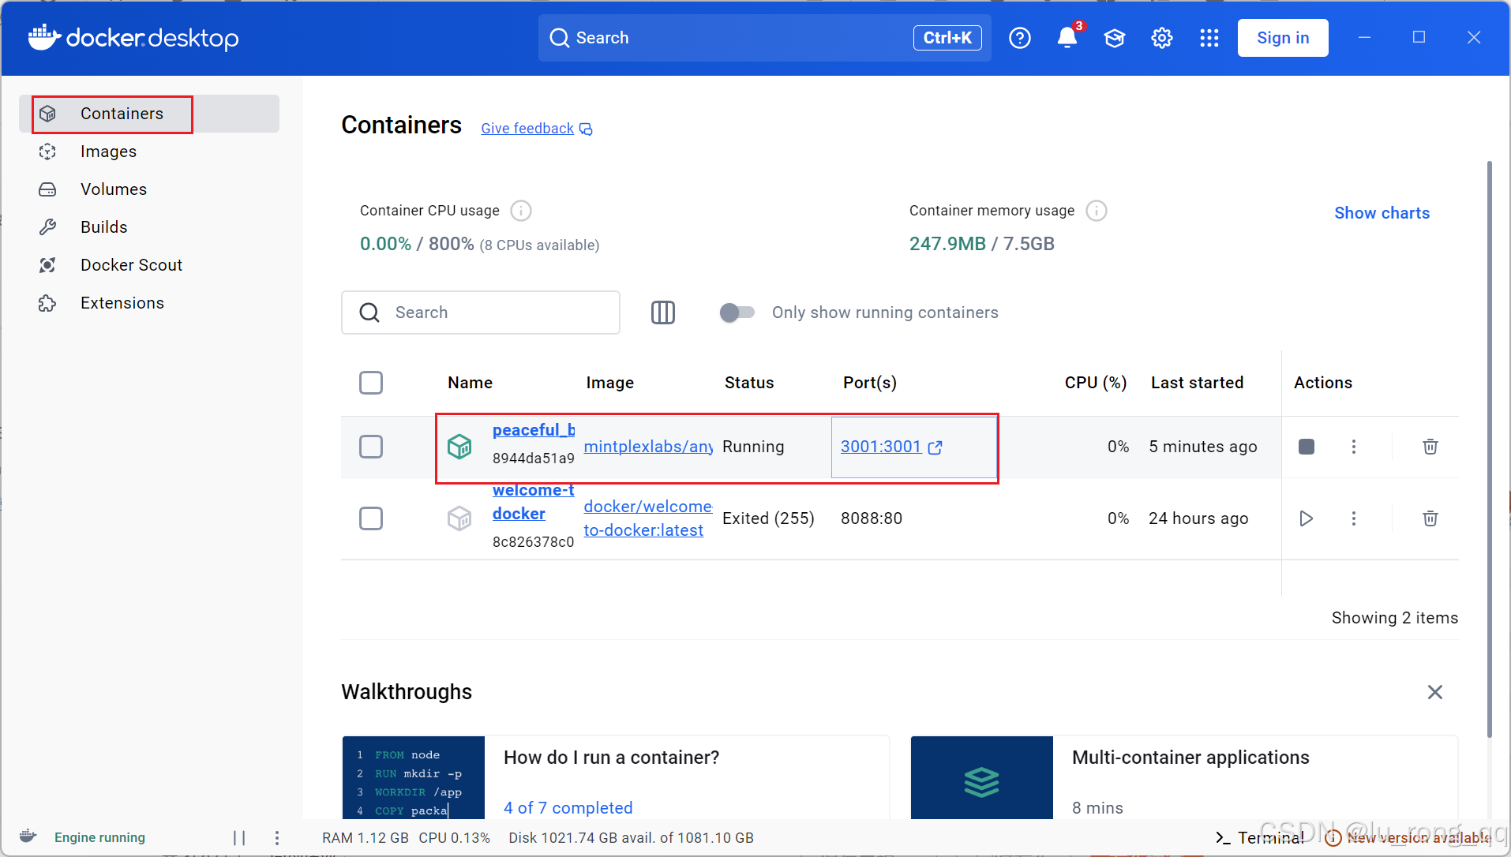The height and width of the screenshot is (857, 1511).
Task: Click the Docker whale status bar icon
Action: (x=28, y=836)
